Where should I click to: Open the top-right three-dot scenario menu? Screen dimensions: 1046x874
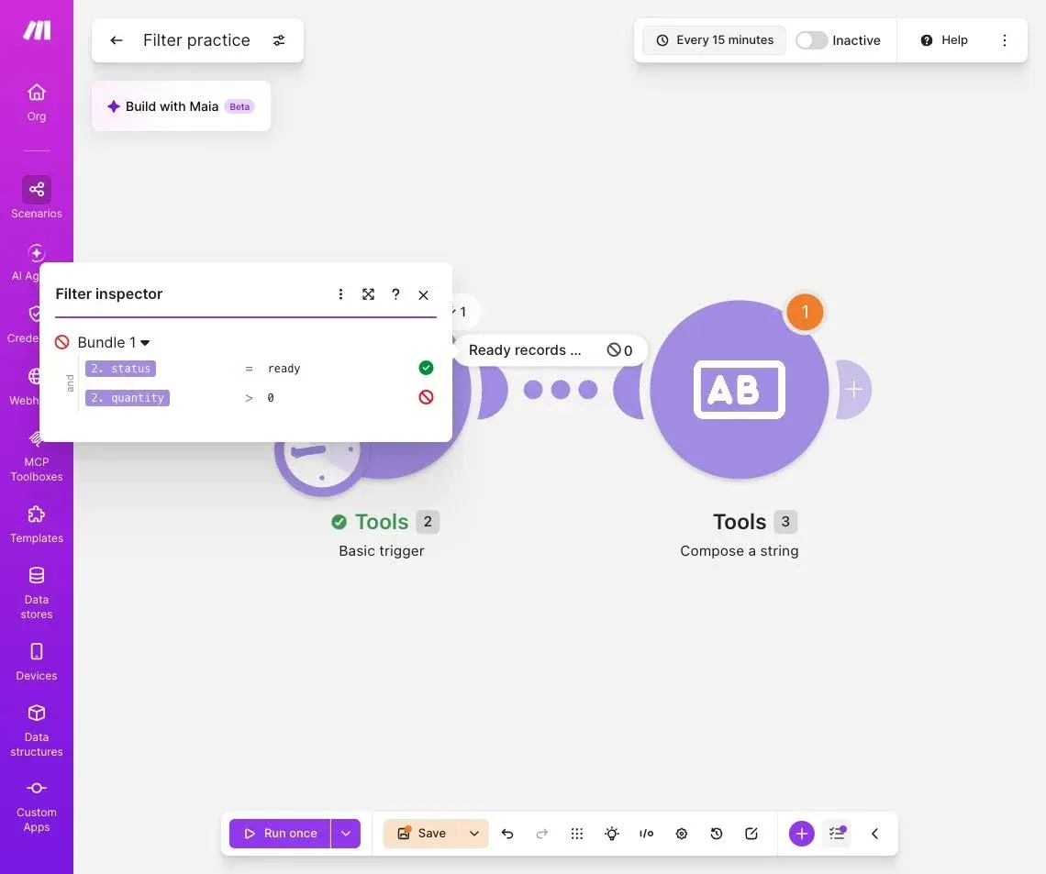[x=1005, y=40]
